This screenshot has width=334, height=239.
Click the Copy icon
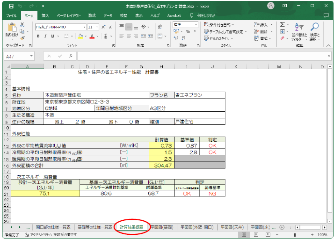tap(22, 31)
